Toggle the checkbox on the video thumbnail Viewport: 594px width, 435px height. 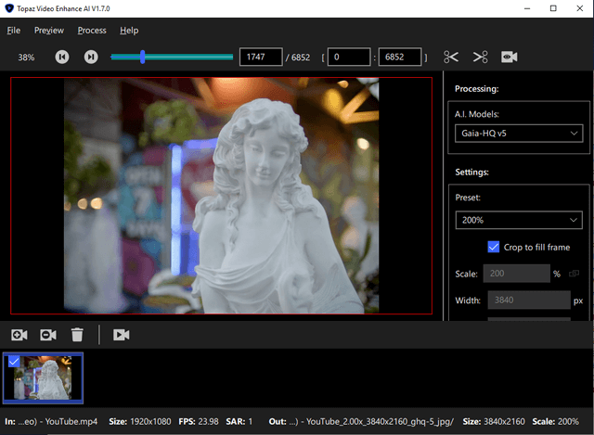(x=12, y=361)
